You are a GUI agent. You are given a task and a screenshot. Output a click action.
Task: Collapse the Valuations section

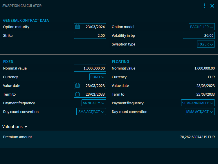coord(15,127)
